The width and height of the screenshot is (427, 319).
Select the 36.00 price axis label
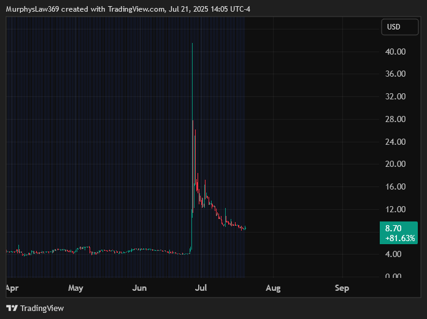point(396,74)
